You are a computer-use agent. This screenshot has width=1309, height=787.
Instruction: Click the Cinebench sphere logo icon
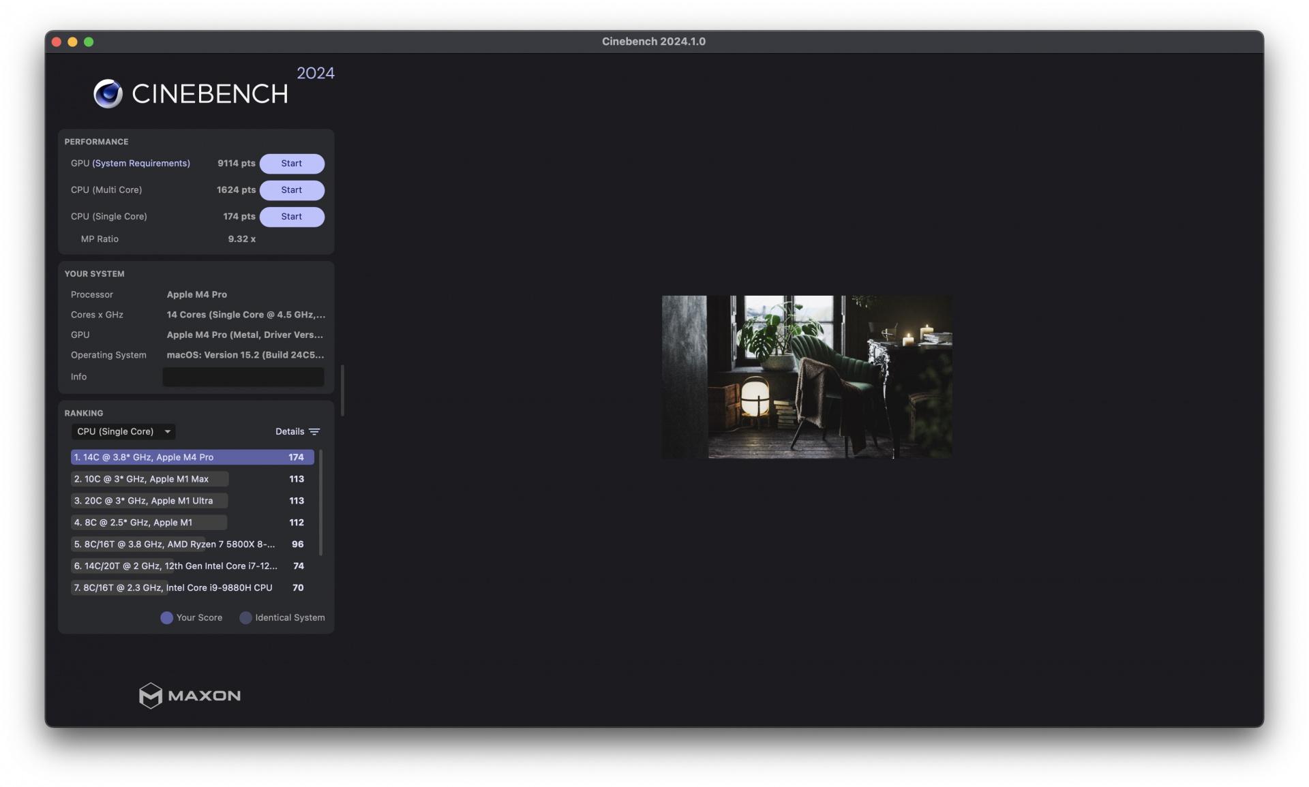pos(108,93)
